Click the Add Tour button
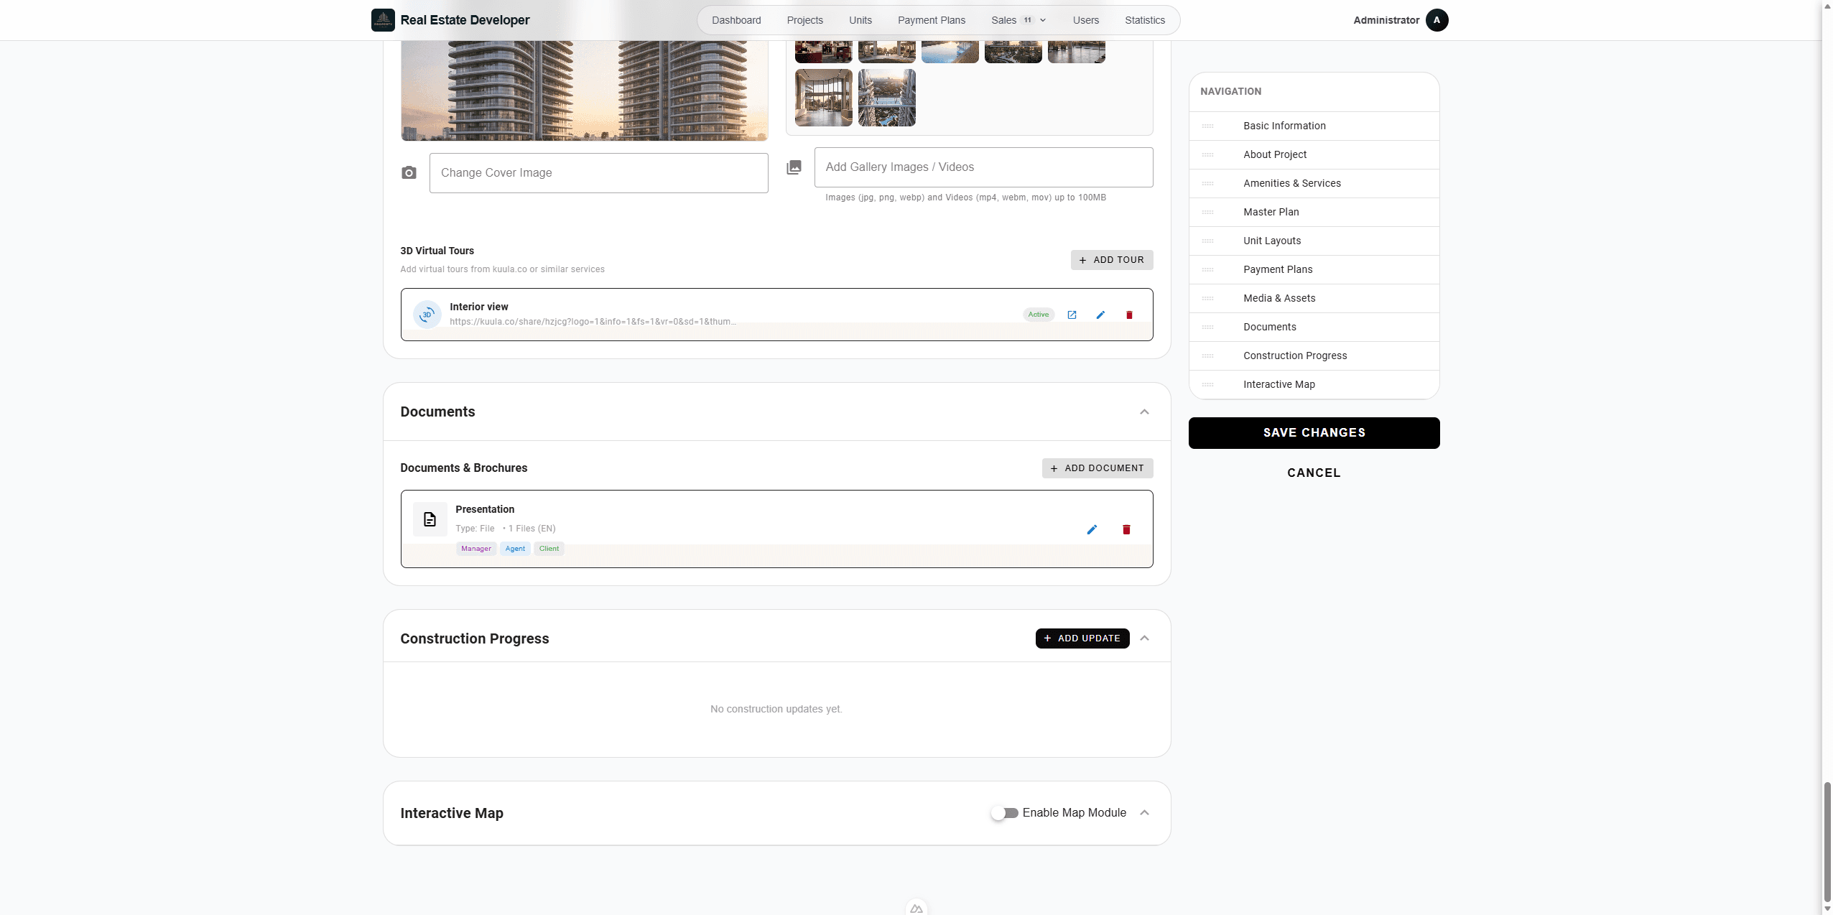 click(x=1112, y=260)
